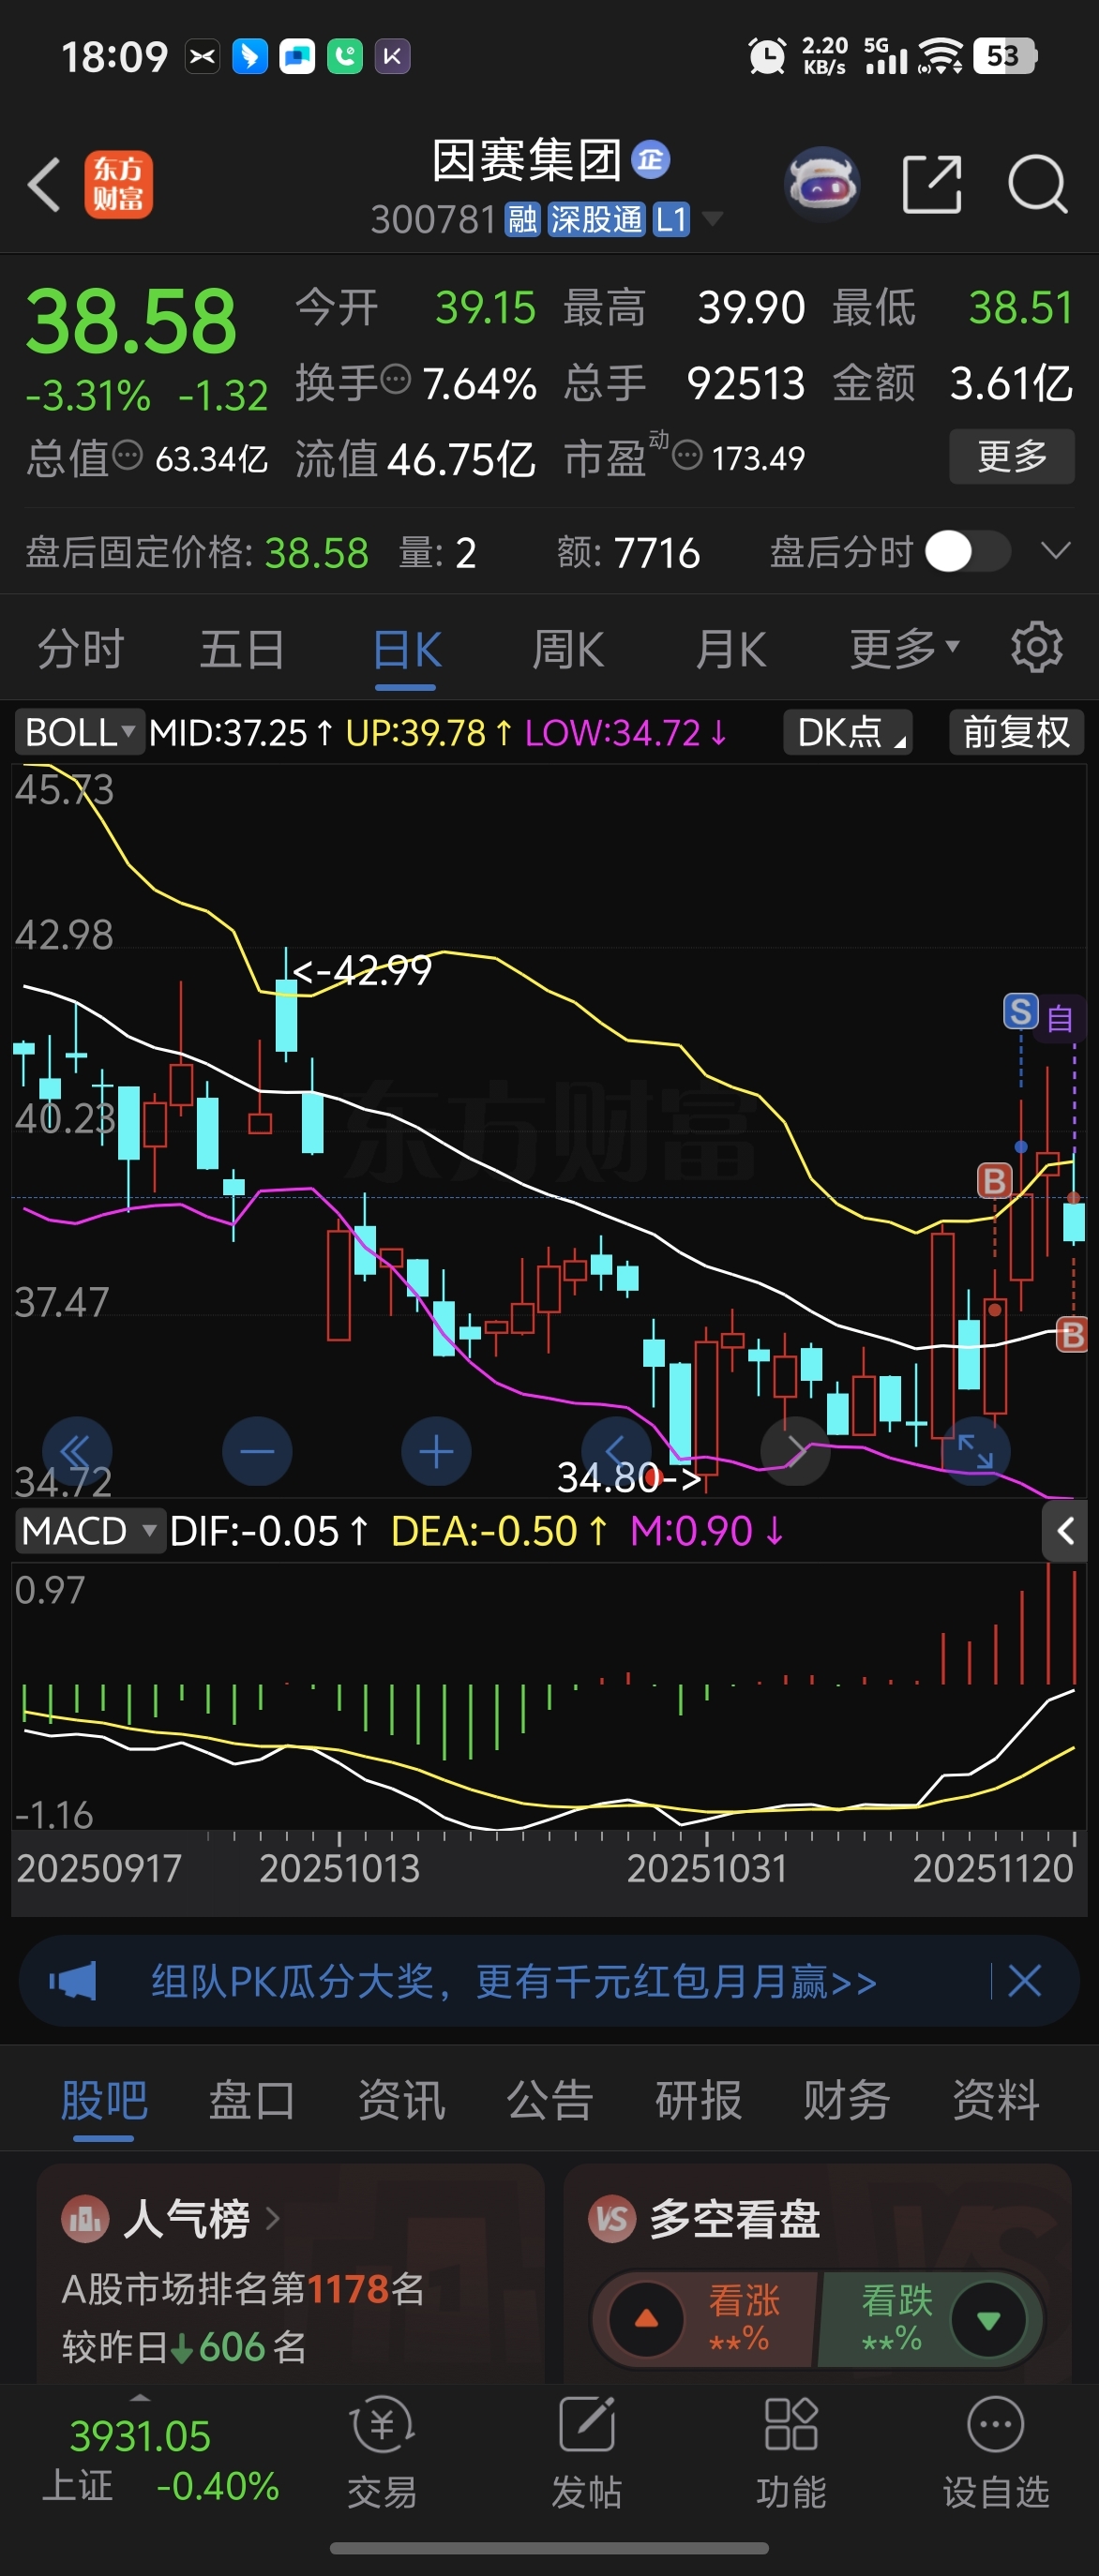The height and width of the screenshot is (2576, 1099).
Task: Tap the 融 margin trading badge
Action: click(522, 219)
